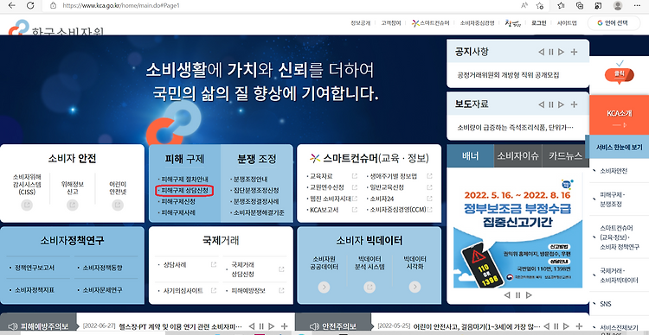Open more 안전주의보 with plus icon
The height and width of the screenshot is (335, 649).
tap(577, 326)
